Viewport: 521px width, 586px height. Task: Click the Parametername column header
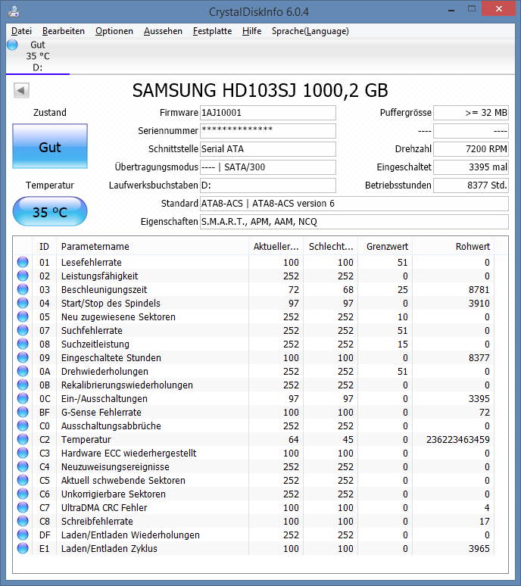click(152, 247)
